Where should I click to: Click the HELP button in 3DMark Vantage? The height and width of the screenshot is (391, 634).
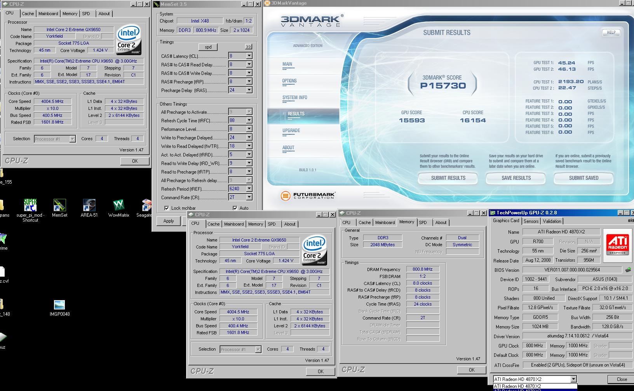[x=611, y=33]
